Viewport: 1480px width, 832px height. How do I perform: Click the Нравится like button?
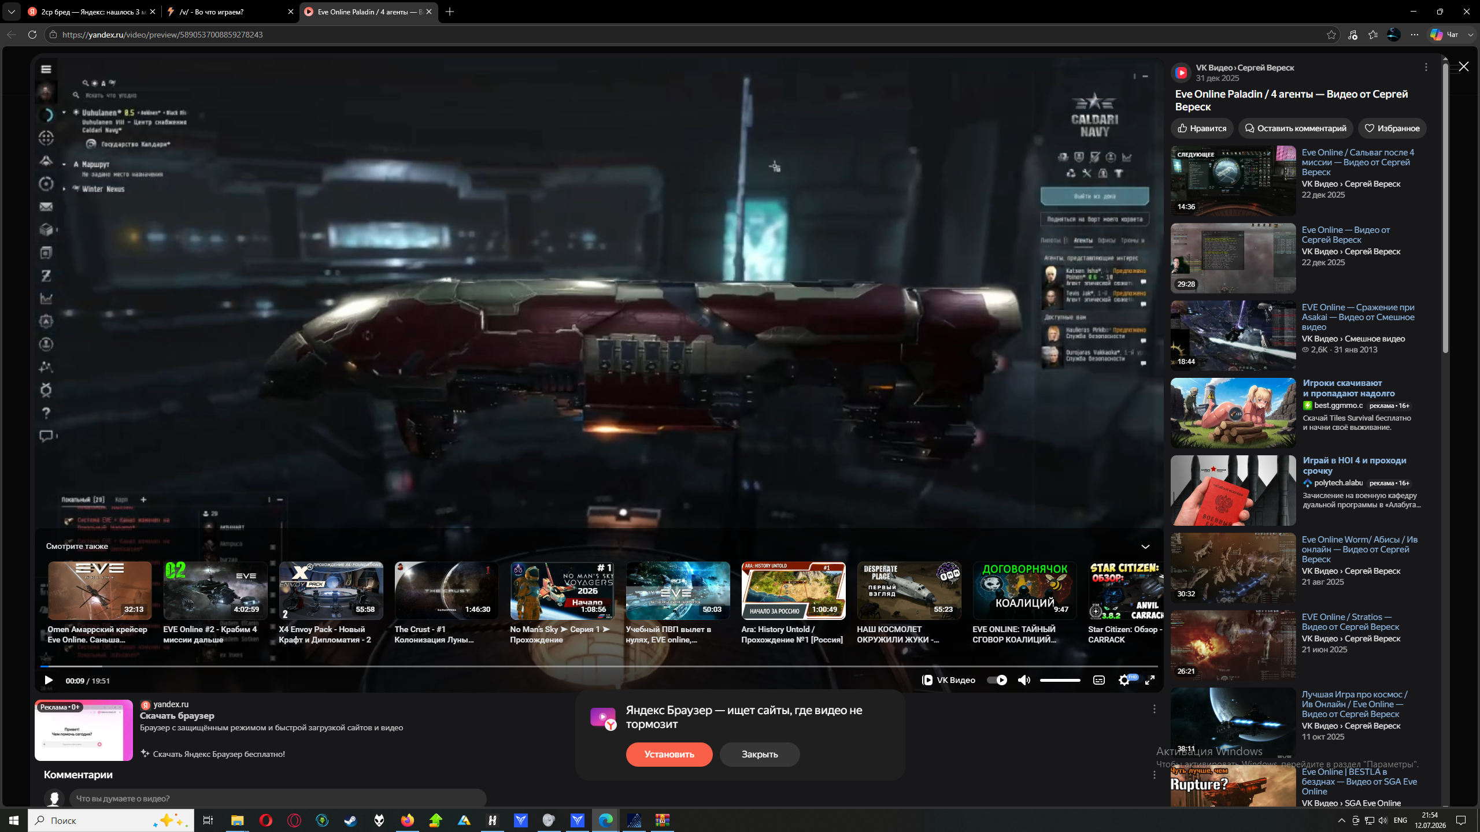click(1202, 128)
